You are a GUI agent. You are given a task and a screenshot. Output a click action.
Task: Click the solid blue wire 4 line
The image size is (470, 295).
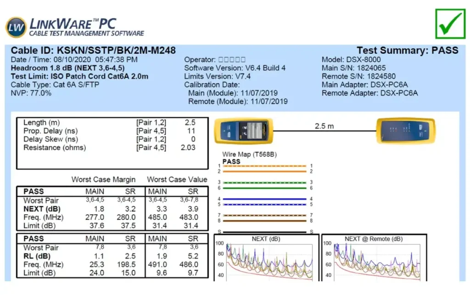point(264,199)
